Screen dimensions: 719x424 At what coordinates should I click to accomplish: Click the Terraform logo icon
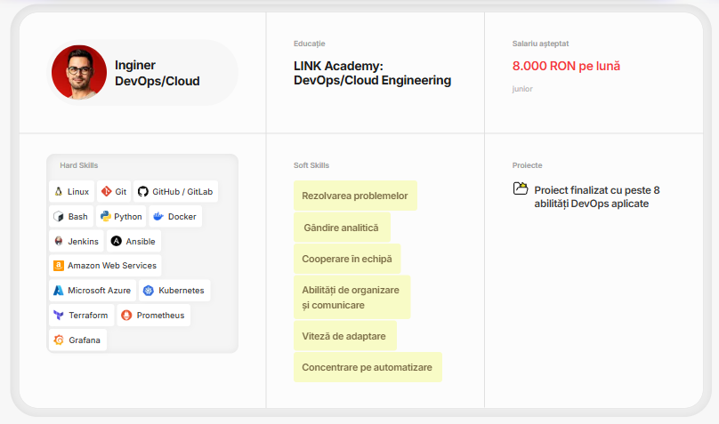pyautogui.click(x=59, y=315)
